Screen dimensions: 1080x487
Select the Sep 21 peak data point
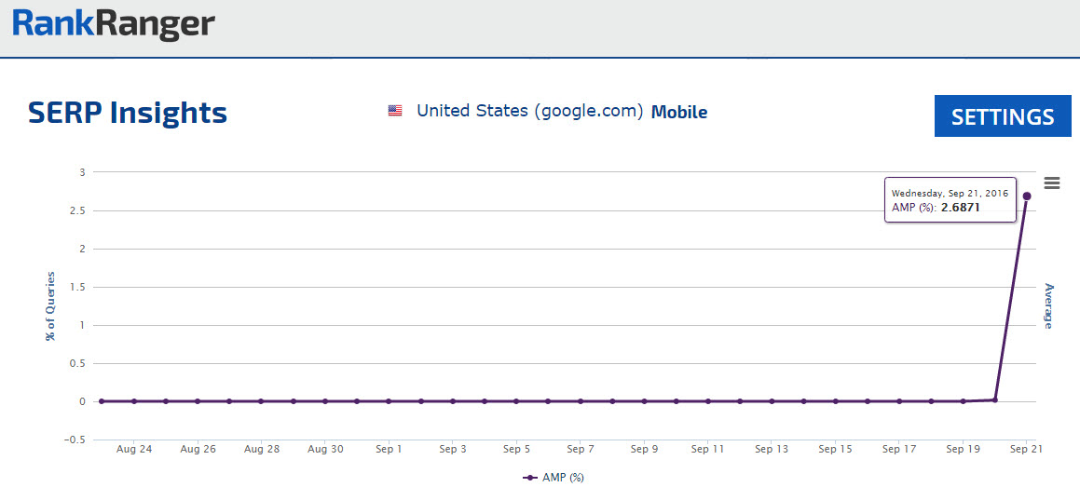[1027, 196]
